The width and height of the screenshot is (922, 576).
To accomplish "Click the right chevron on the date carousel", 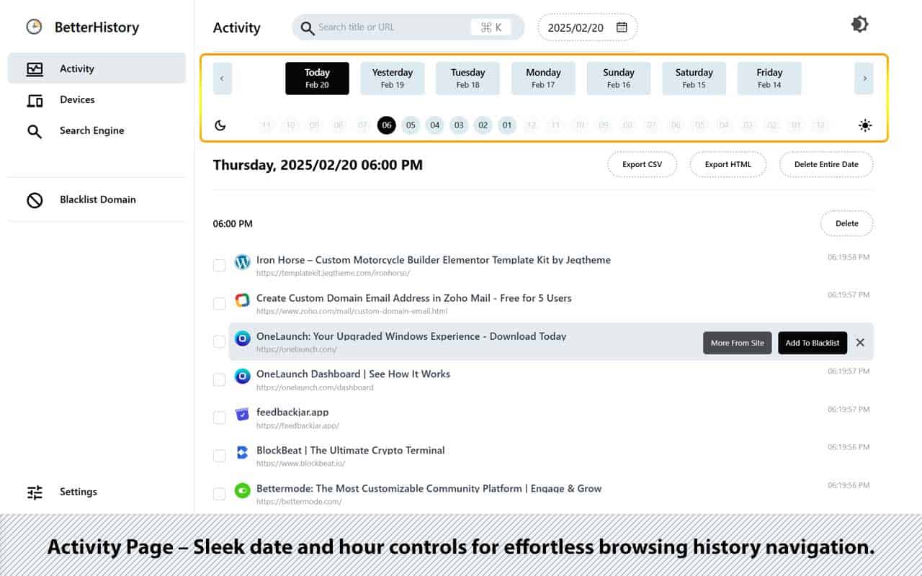I will pos(864,78).
